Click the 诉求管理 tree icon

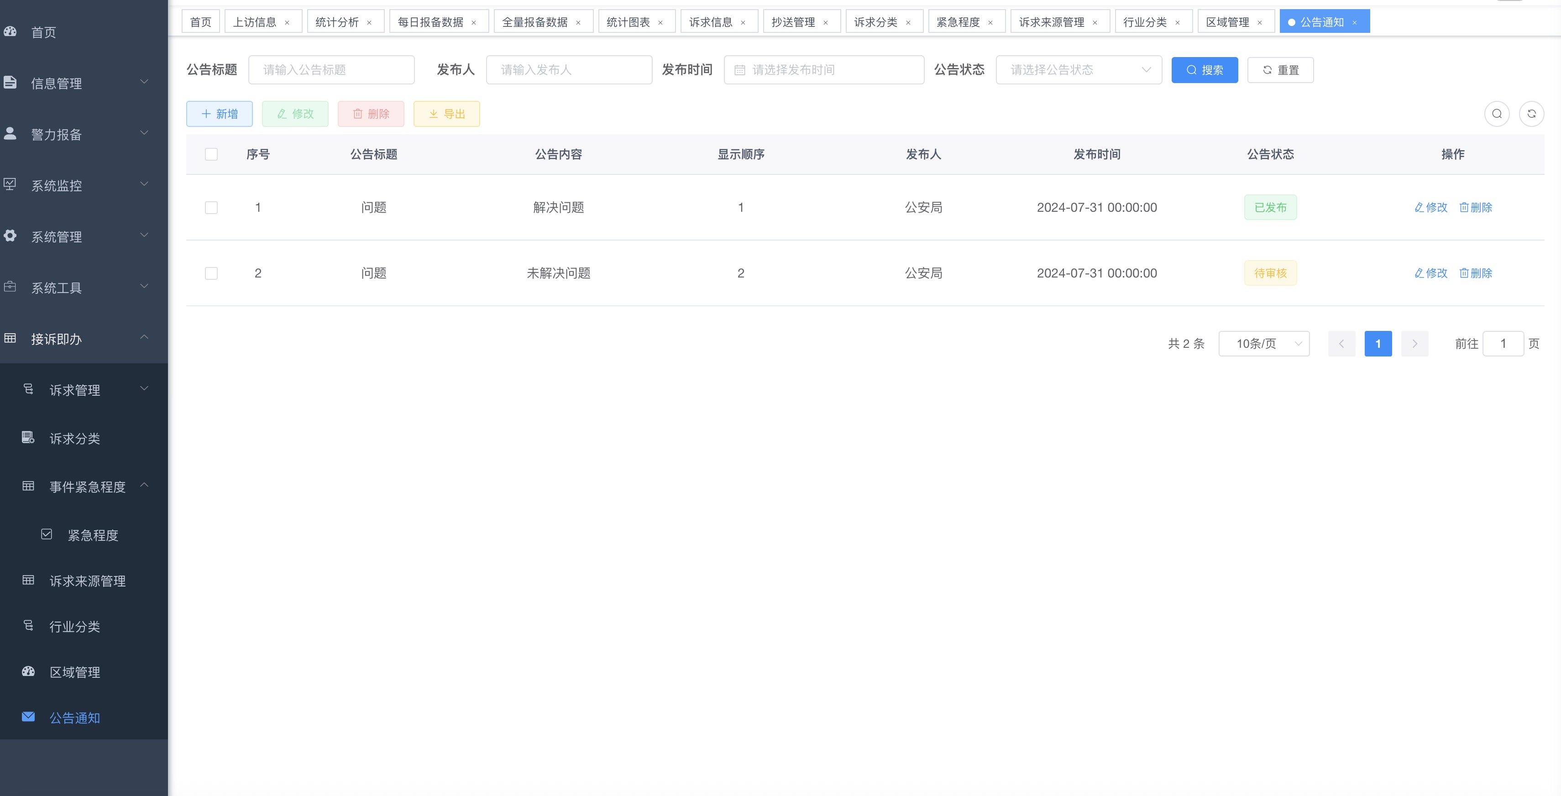[28, 389]
